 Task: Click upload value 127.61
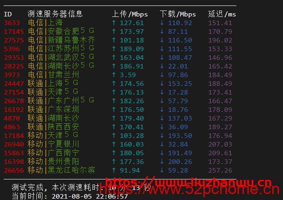132,23
